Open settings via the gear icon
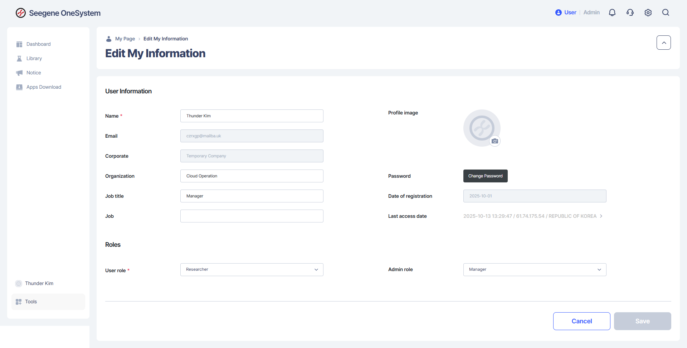 [x=648, y=13]
